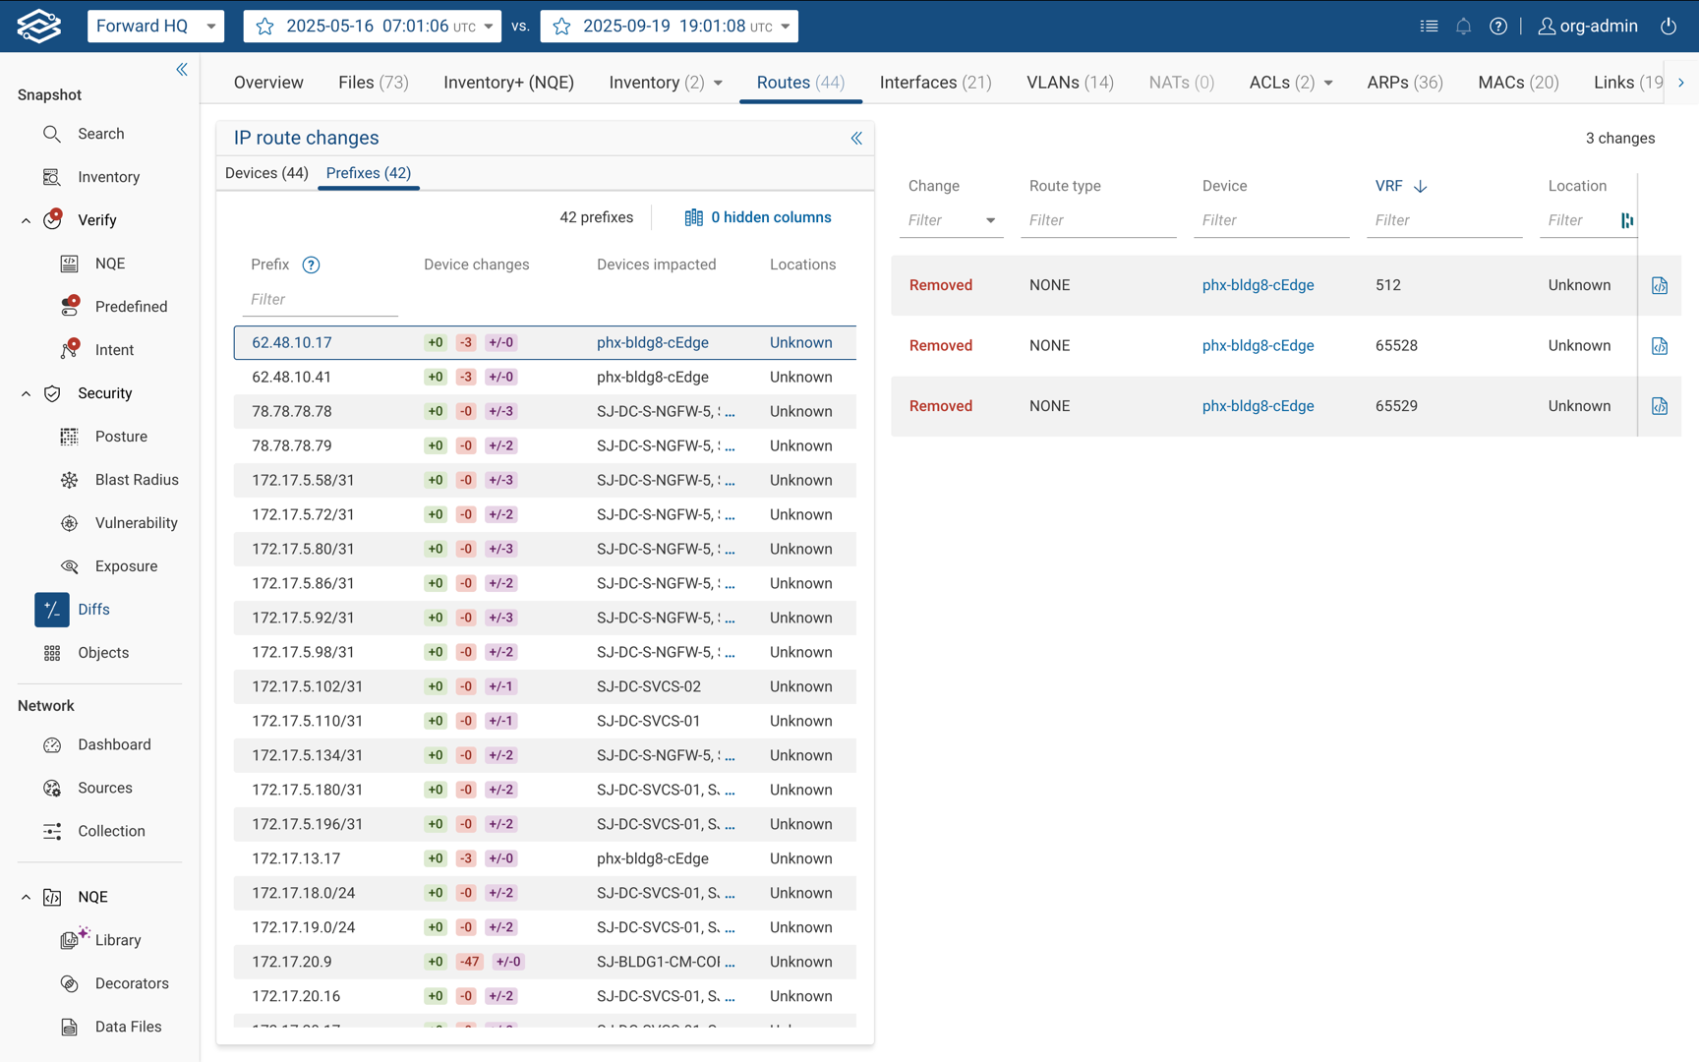1699x1062 pixels.
Task: Open the help question mark icon
Action: pyautogui.click(x=1497, y=27)
